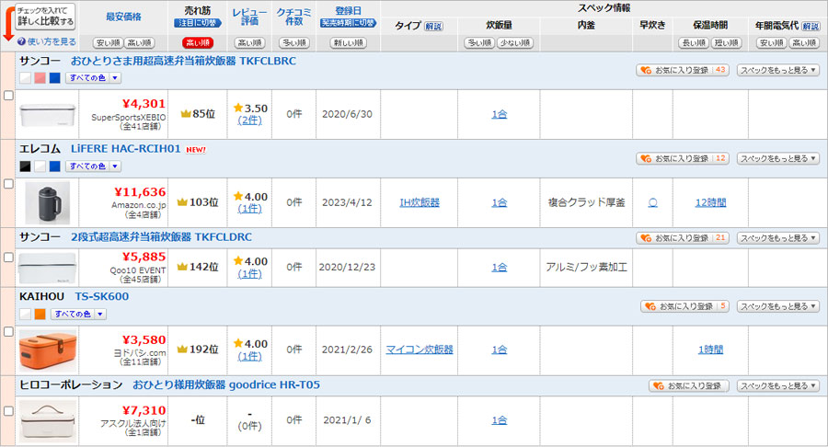Open the 年間電気代 解説 explanation
828x447 pixels.
pyautogui.click(x=810, y=26)
